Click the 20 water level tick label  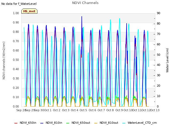pos(158,86)
